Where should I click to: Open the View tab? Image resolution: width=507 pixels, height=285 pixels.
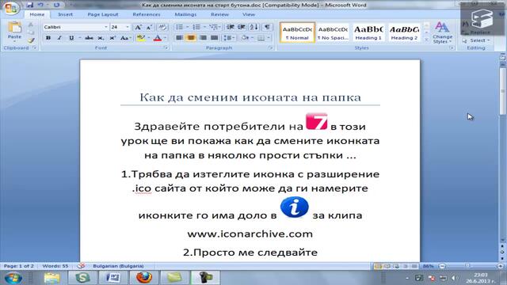tap(249, 14)
